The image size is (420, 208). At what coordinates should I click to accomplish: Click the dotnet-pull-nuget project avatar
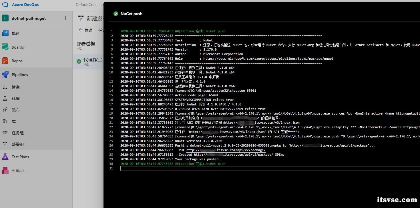tap(5, 18)
